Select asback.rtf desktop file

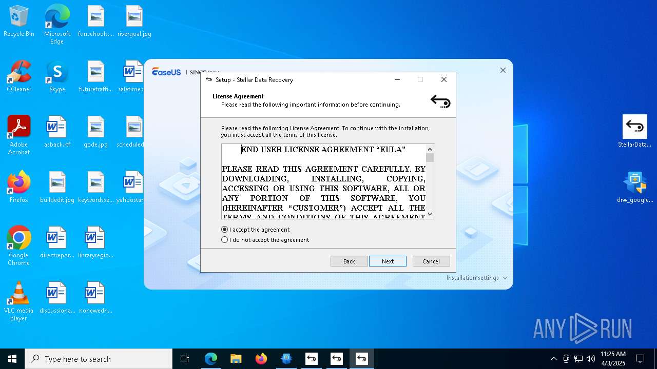coord(57,132)
